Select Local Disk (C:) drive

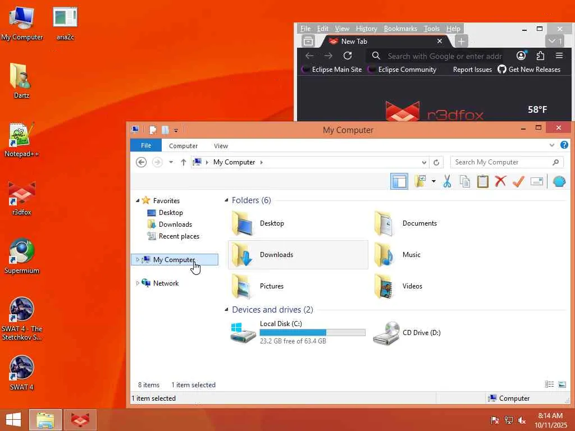(x=298, y=332)
